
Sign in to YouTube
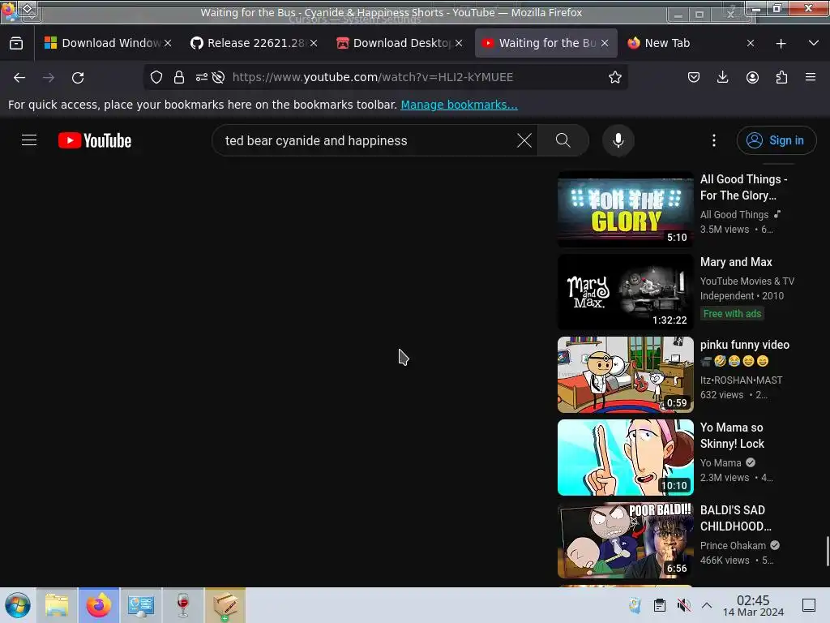pos(776,140)
